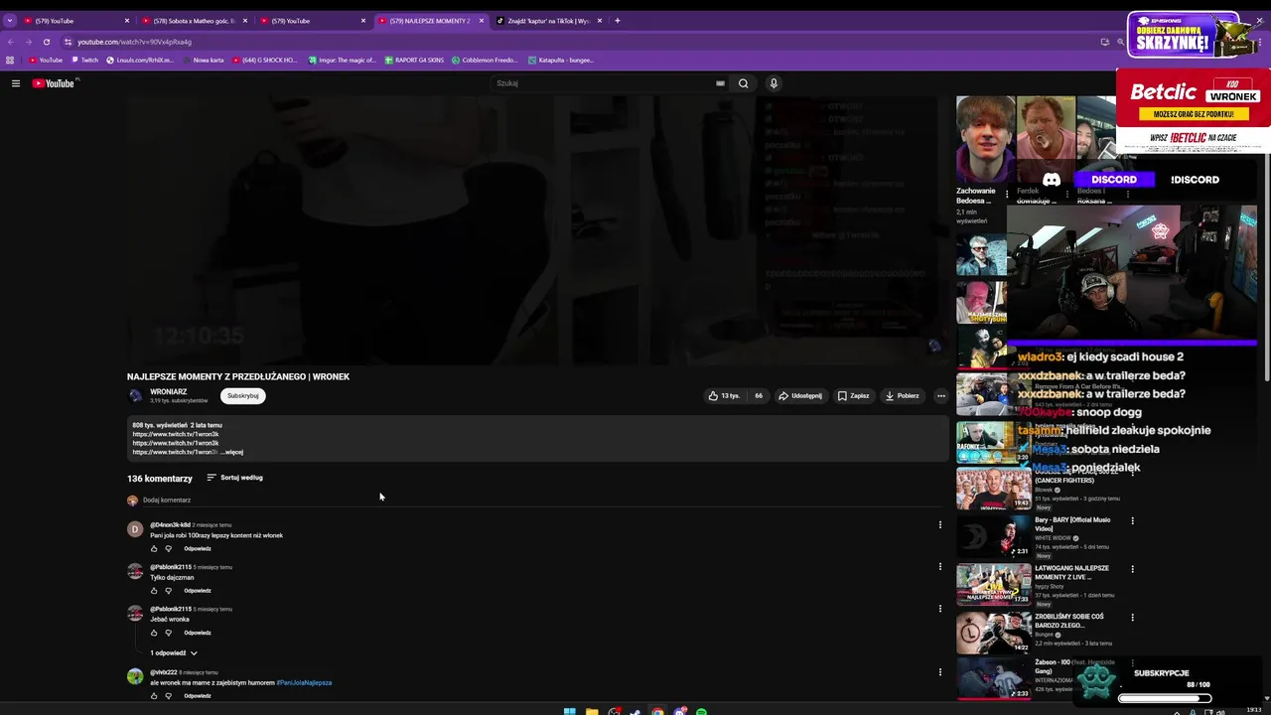Open WRONIARZ channel name link
The image size is (1271, 715).
(x=169, y=391)
